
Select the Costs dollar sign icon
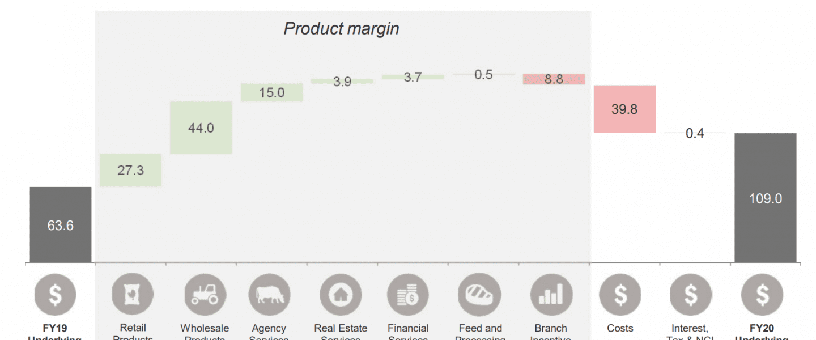point(620,295)
